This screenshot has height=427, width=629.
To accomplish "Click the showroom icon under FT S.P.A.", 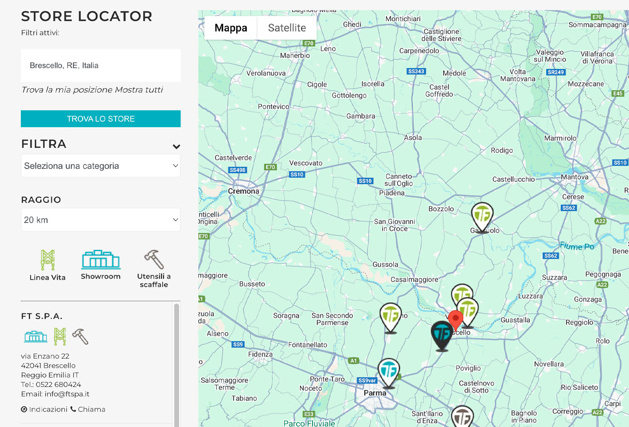I will pos(36,336).
